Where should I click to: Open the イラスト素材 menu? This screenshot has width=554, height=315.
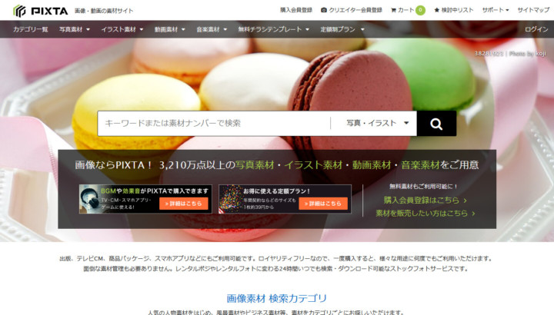click(x=122, y=29)
